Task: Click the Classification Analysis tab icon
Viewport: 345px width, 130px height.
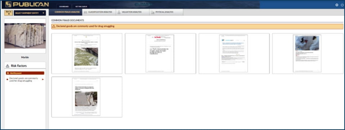Action: coord(85,12)
